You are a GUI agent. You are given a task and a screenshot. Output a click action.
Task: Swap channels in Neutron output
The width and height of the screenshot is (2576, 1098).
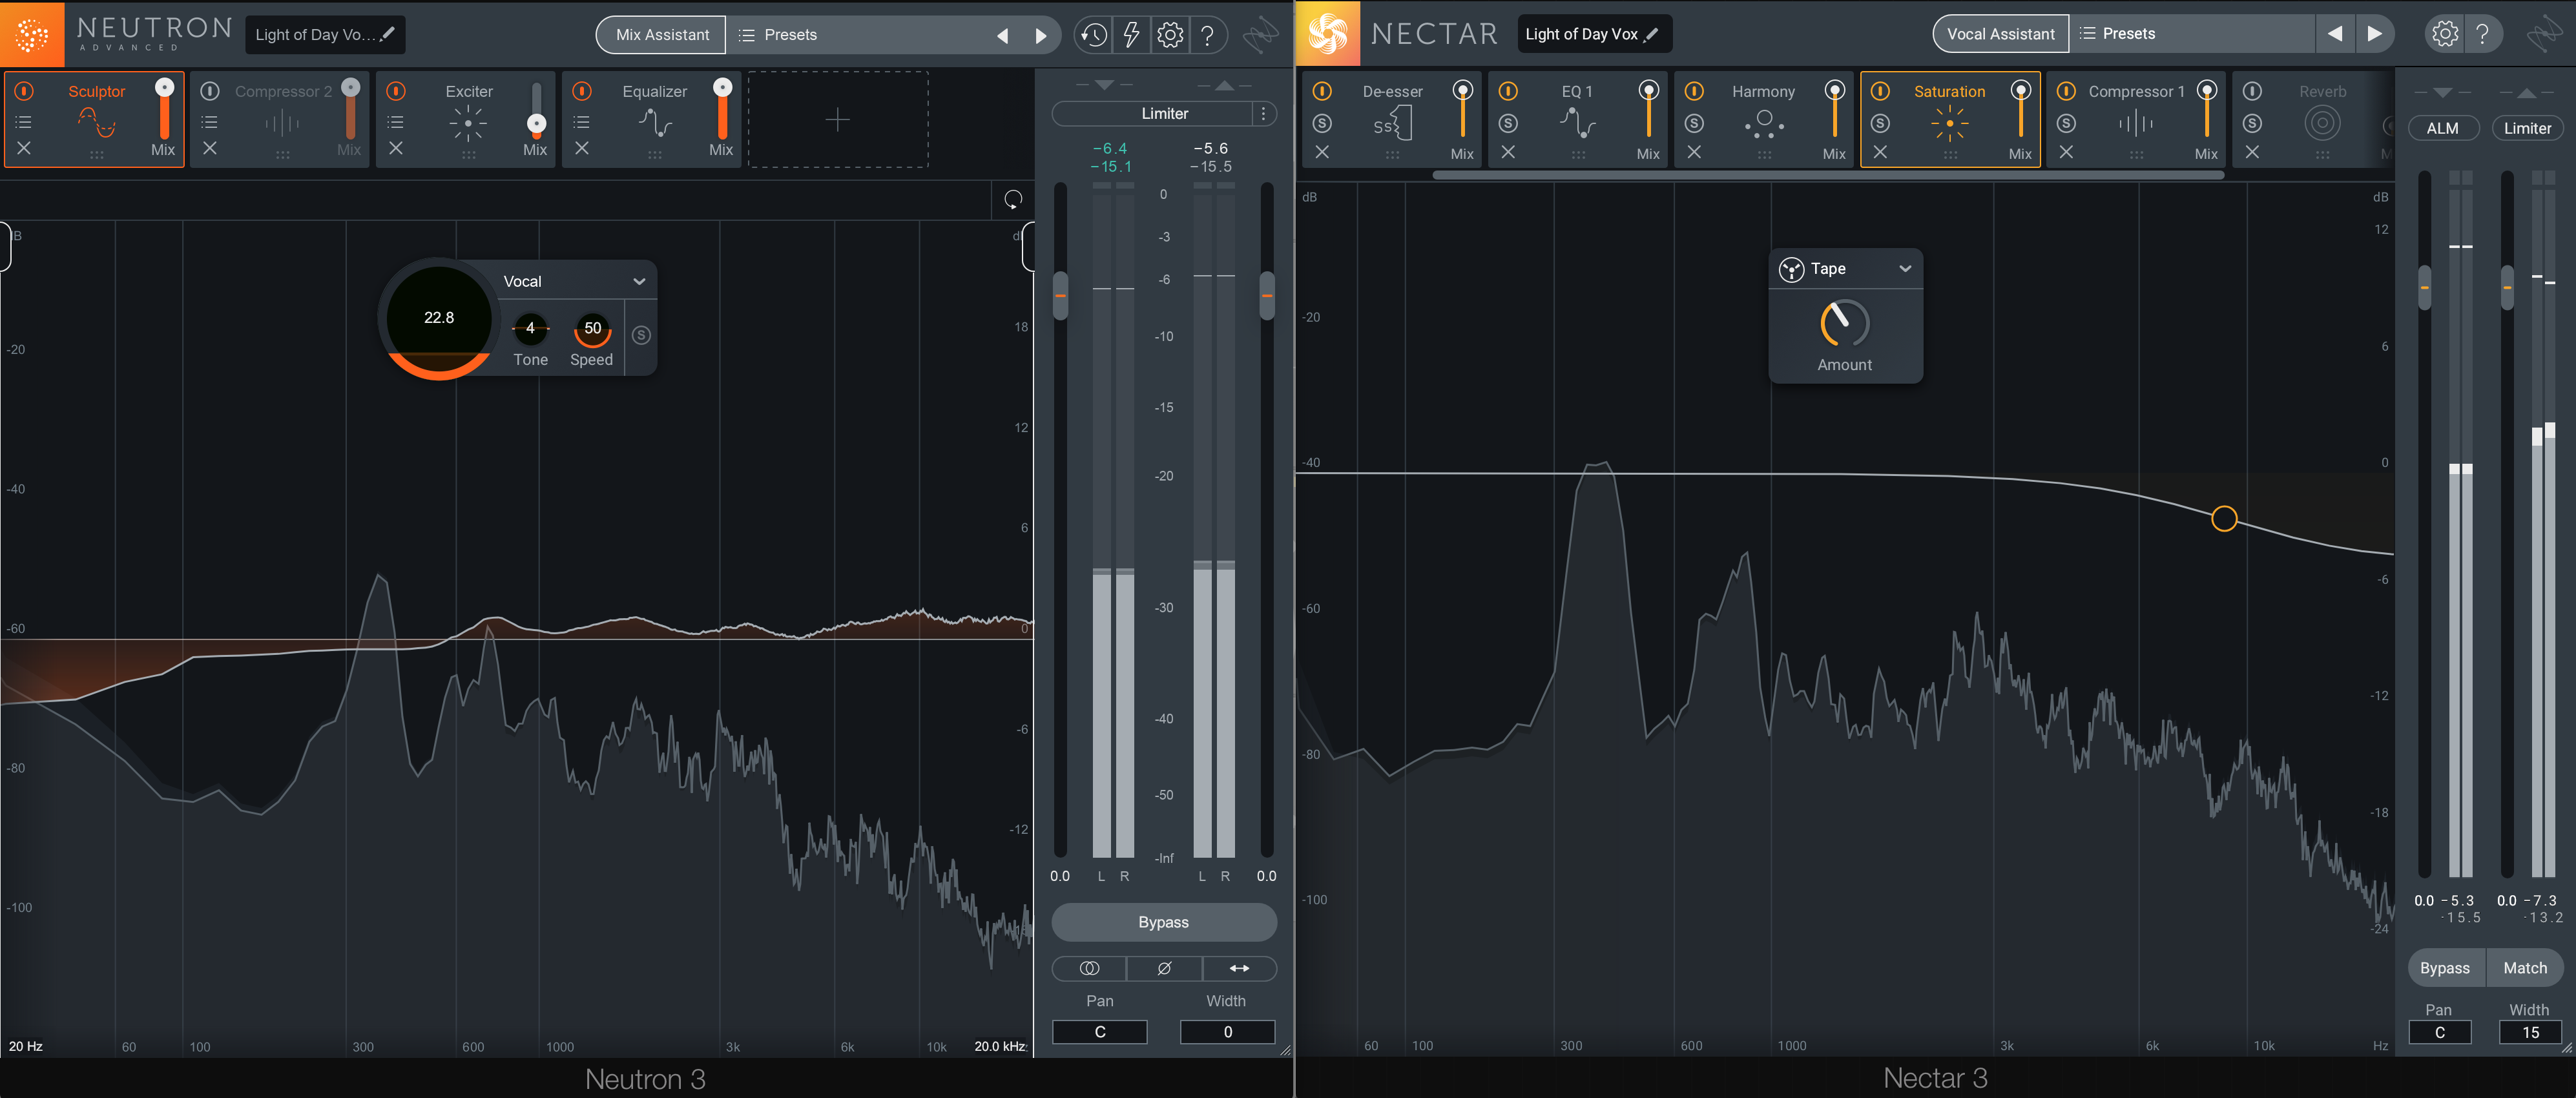(x=1239, y=968)
